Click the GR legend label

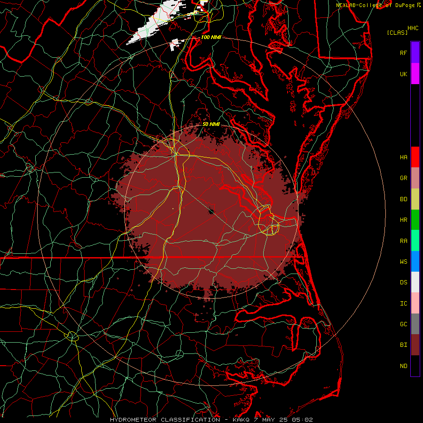point(403,178)
